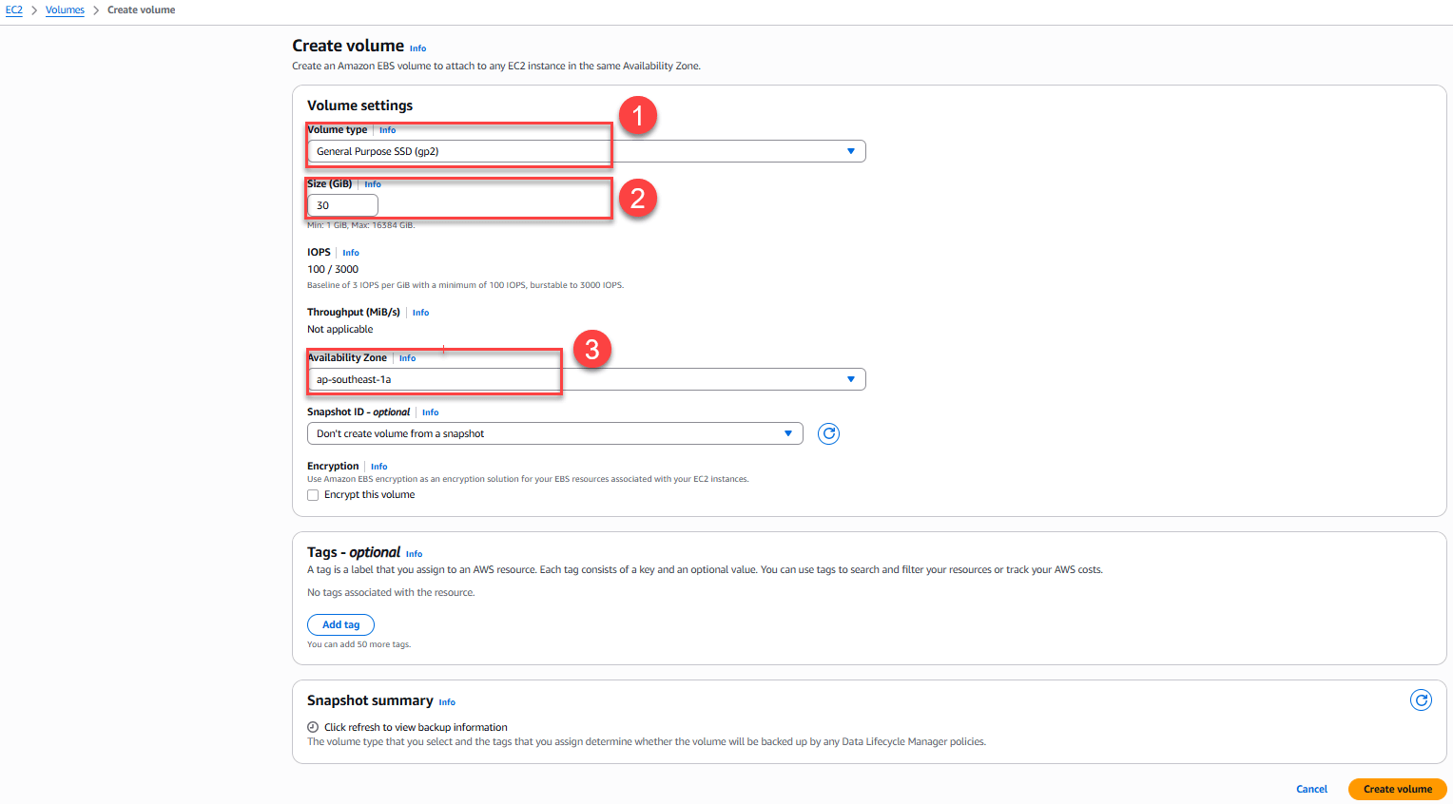
Task: Expand the Volume type dropdown
Action: click(x=586, y=151)
